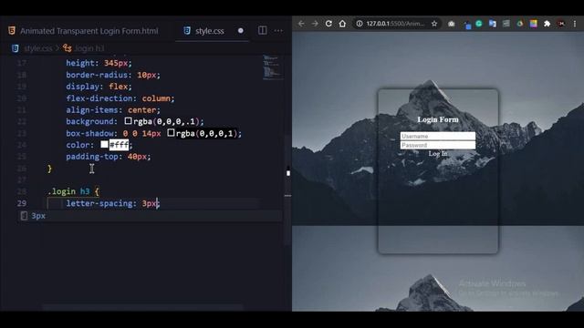Click the Login Form heading
The width and height of the screenshot is (584, 328).
point(438,119)
